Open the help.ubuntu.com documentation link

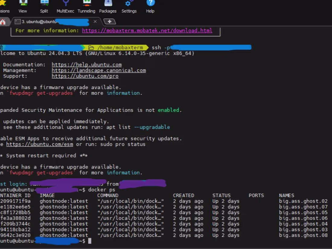click(87, 64)
